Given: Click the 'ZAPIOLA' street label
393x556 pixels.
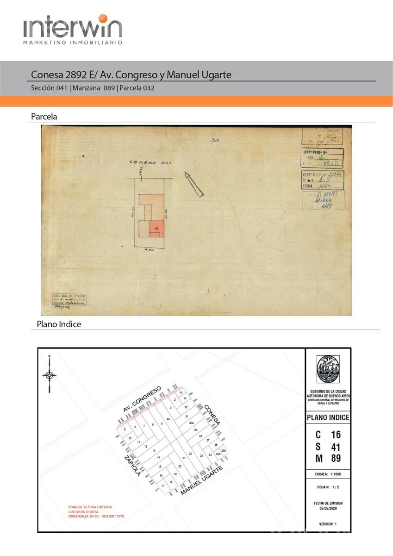Looking at the screenshot, I should (x=132, y=465).
